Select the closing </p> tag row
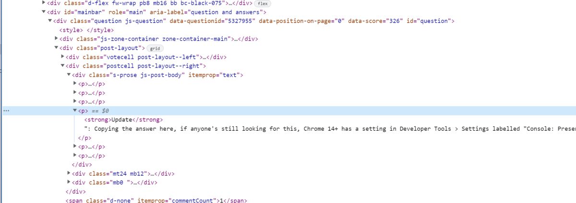The image size is (576, 203). point(84,137)
